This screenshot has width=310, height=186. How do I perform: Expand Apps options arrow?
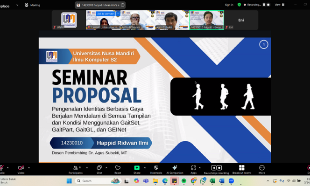click(200, 168)
